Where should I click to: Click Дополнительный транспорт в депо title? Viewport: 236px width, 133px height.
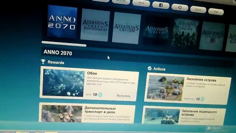(100, 110)
